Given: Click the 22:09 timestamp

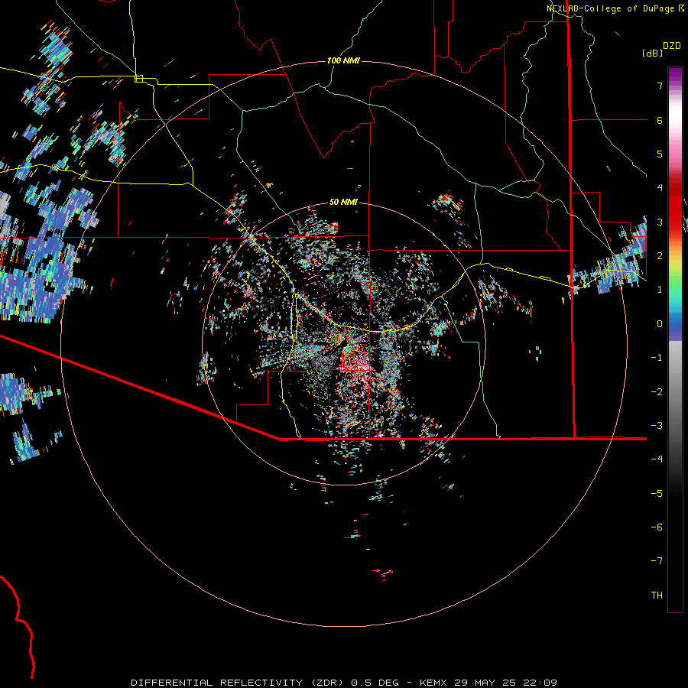Looking at the screenshot, I should 539,683.
